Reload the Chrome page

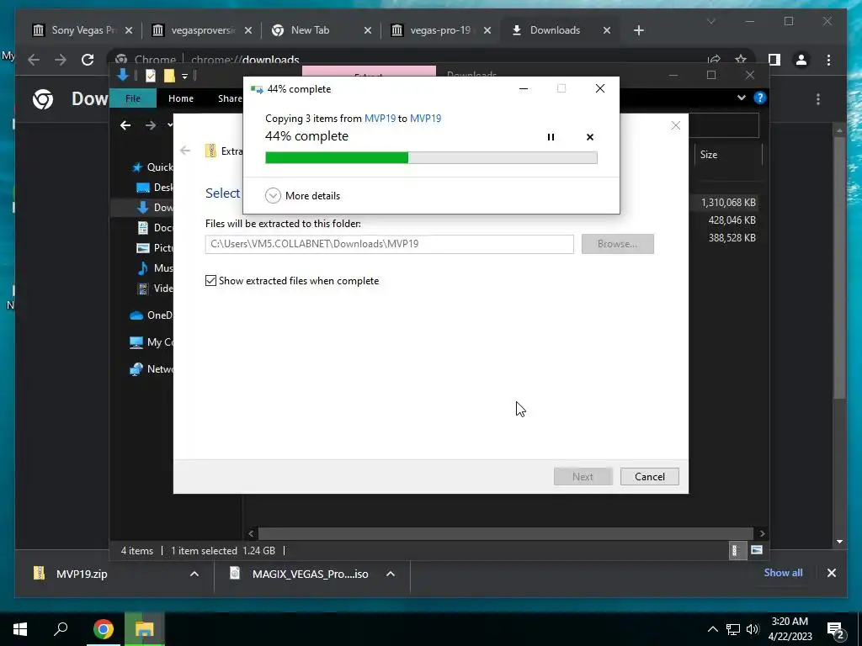pyautogui.click(x=88, y=60)
